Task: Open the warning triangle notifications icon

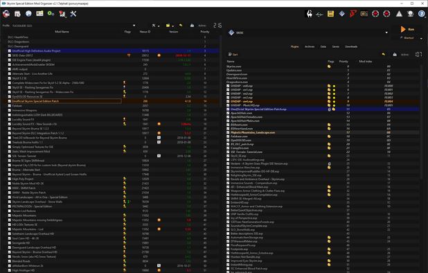Action: (x=399, y=14)
